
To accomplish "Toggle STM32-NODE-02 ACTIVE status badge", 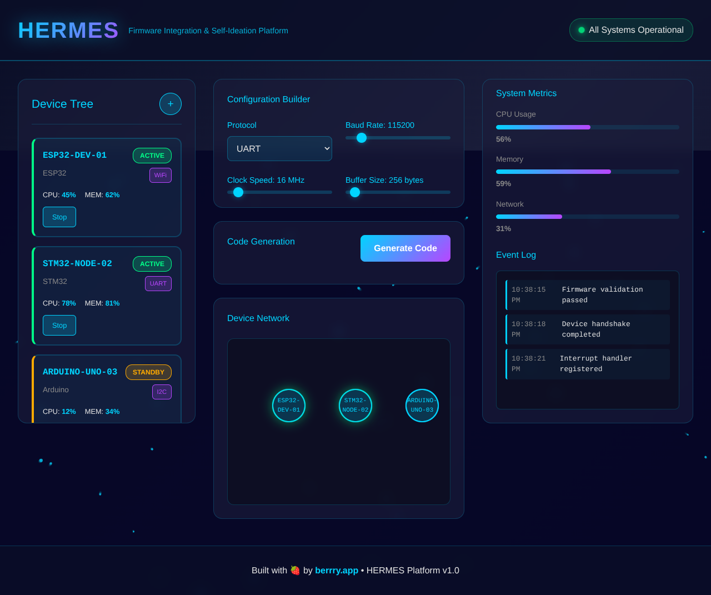I will tap(152, 264).
